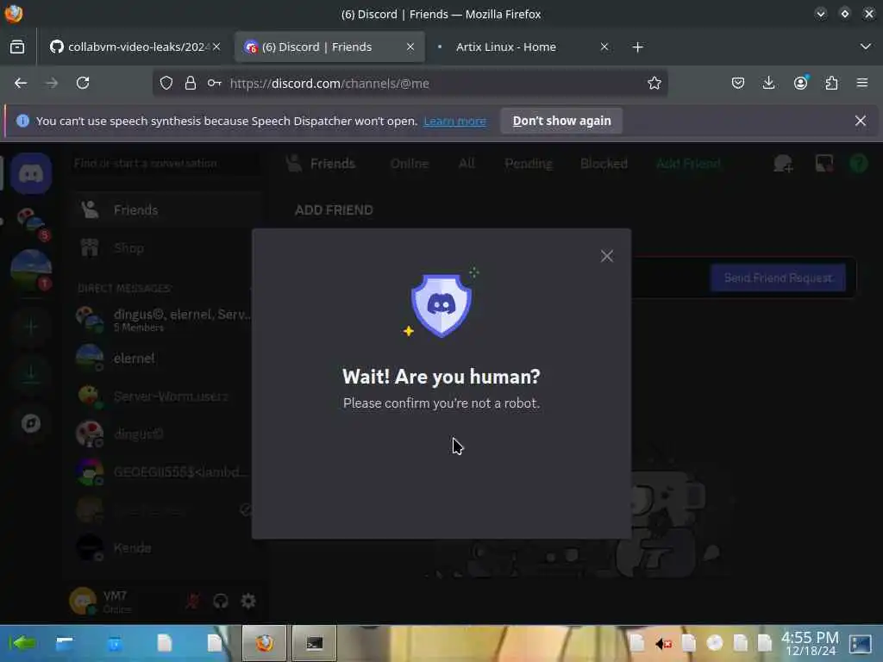
Task: Click the muted volume tray icon
Action: tap(663, 643)
